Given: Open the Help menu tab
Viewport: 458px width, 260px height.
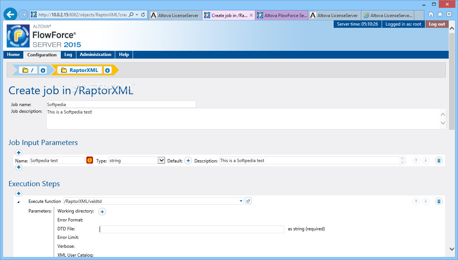Looking at the screenshot, I should point(124,55).
